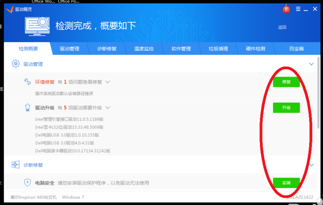Select Intel显卡(32位)驱动15.33.48.5069版 entry
Viewport: 323px width, 205px height.
coord(69,127)
